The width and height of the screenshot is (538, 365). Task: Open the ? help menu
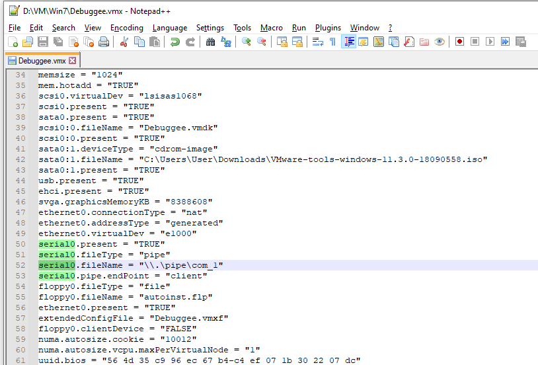point(390,28)
